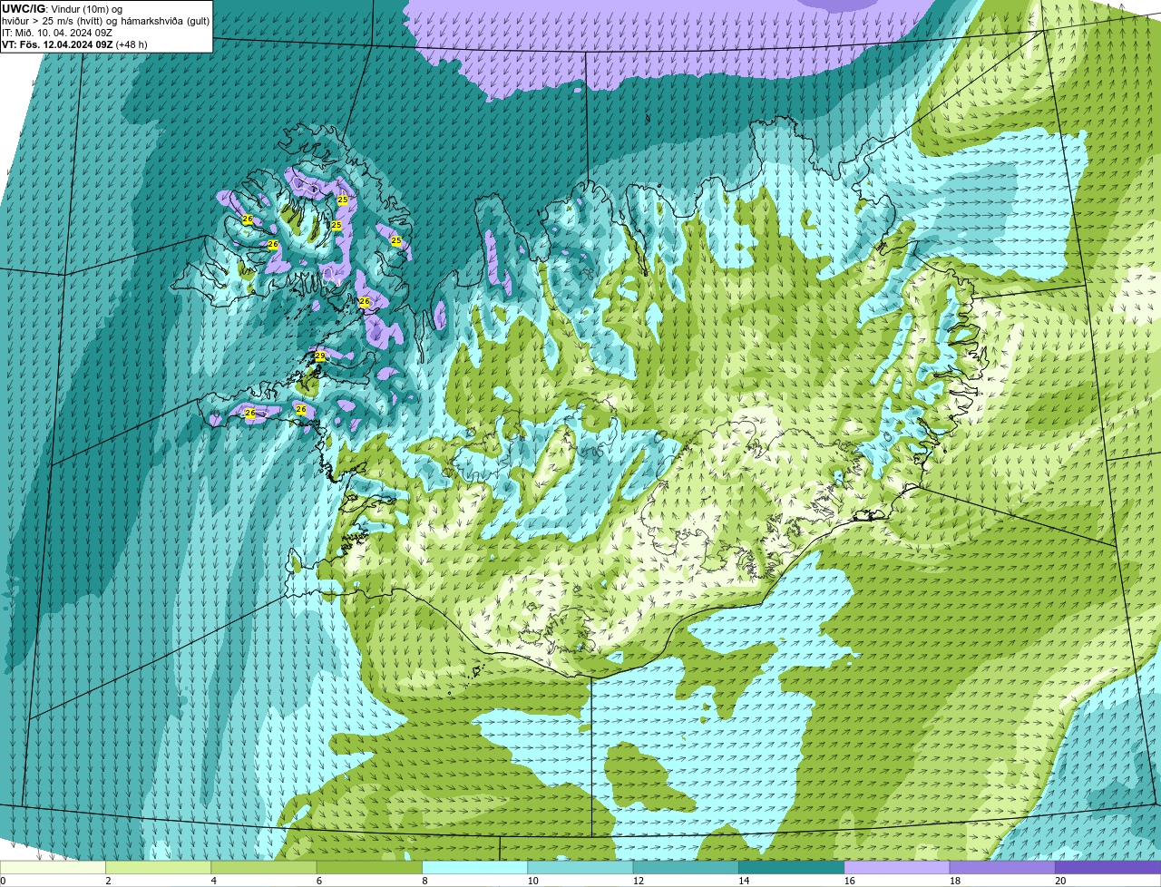The height and width of the screenshot is (887, 1161).
Task: Click the 'VT: Fös. 12.04.2024 09Z (+48 h)' line
Action: tap(74, 44)
